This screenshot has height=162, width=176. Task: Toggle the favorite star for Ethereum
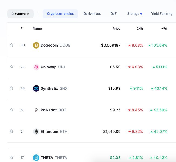pos(12,131)
